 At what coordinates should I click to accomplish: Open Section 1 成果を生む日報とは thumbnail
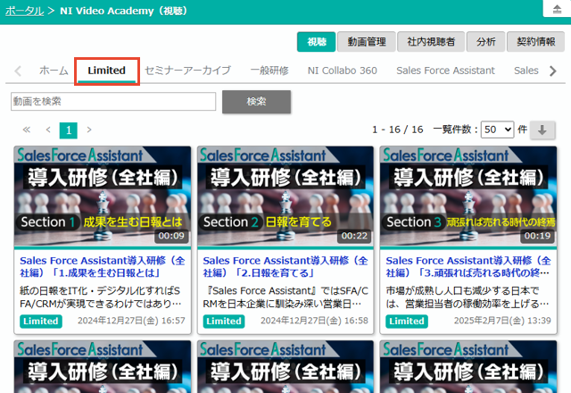(103, 196)
